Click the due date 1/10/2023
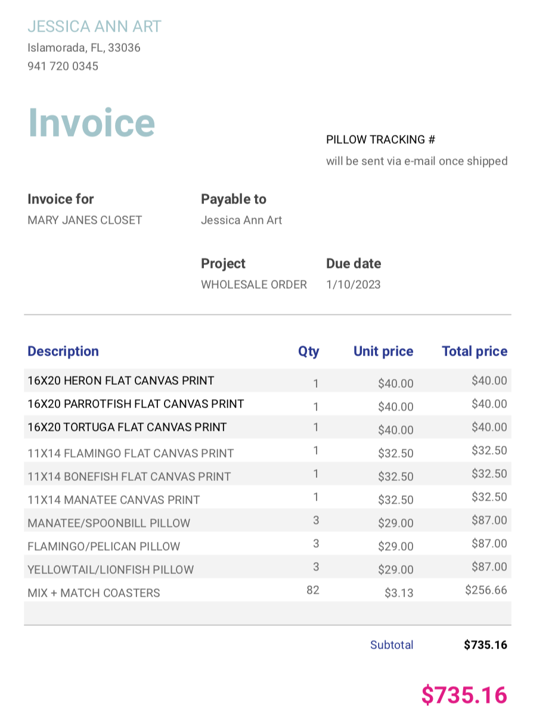 pyautogui.click(x=354, y=285)
